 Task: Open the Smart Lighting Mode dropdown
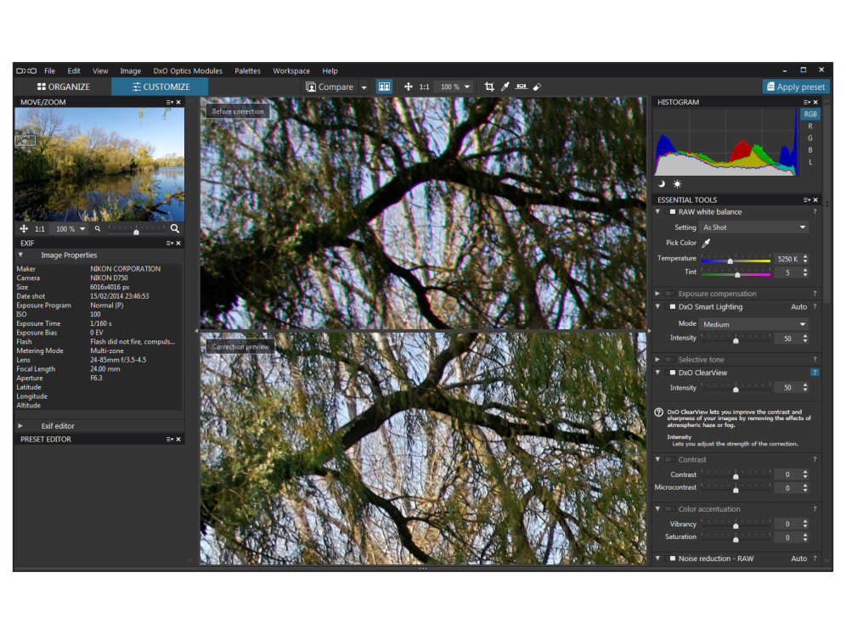pos(754,324)
